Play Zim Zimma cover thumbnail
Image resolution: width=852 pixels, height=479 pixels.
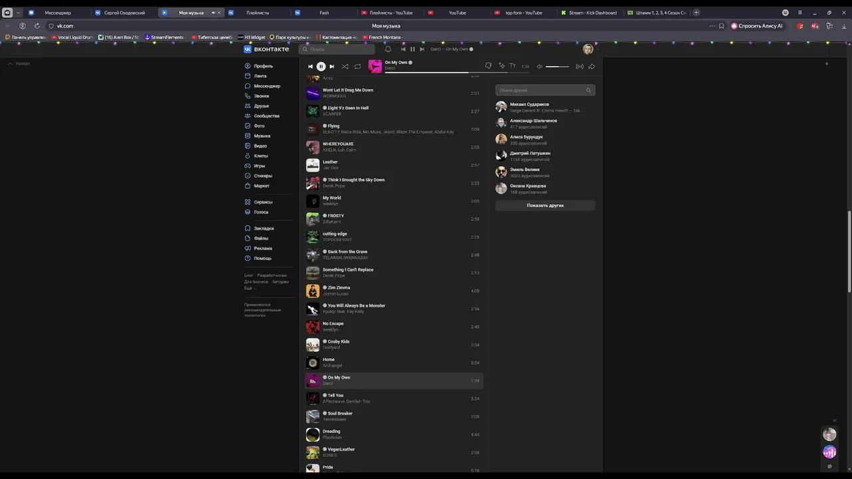(x=313, y=291)
